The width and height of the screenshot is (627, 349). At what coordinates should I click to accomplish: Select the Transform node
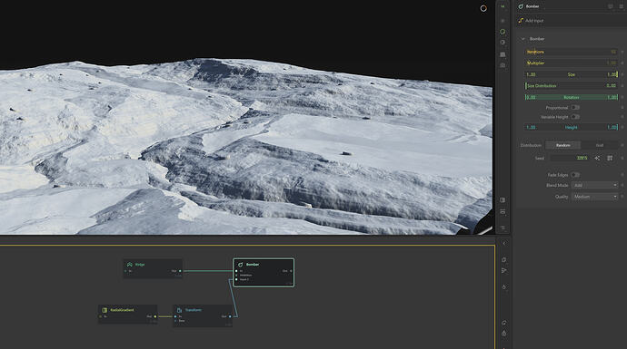click(x=203, y=315)
